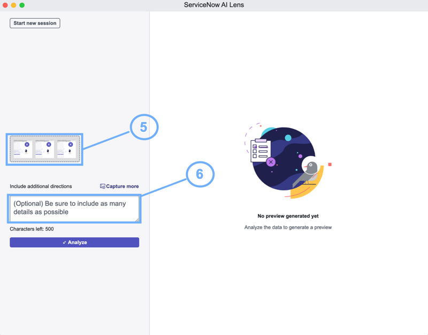Image resolution: width=428 pixels, height=335 pixels.
Task: Maximize the window with the green button
Action: click(22, 5)
